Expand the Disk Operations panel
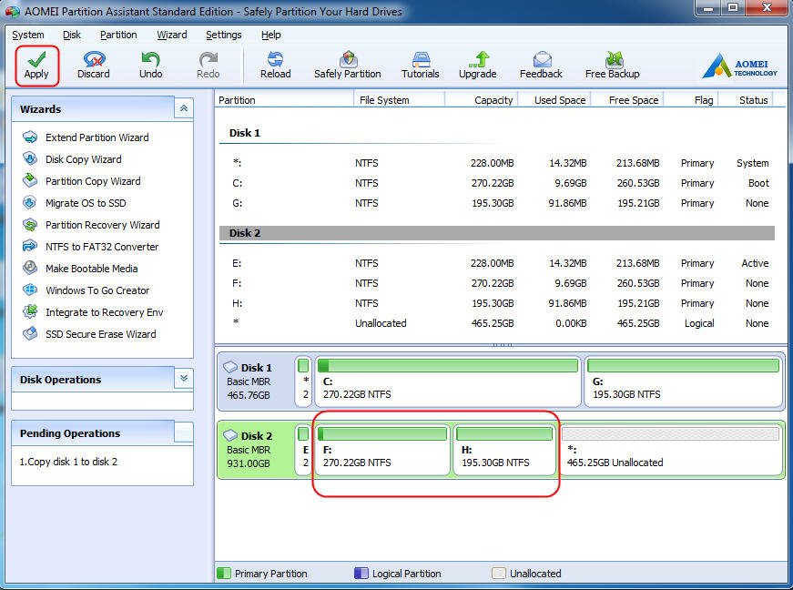 pos(183,379)
